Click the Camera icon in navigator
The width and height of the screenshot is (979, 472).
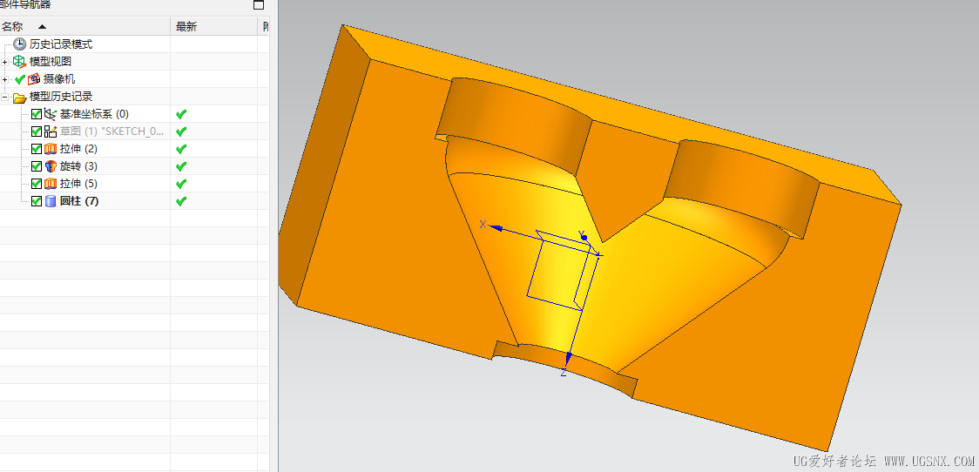point(34,79)
